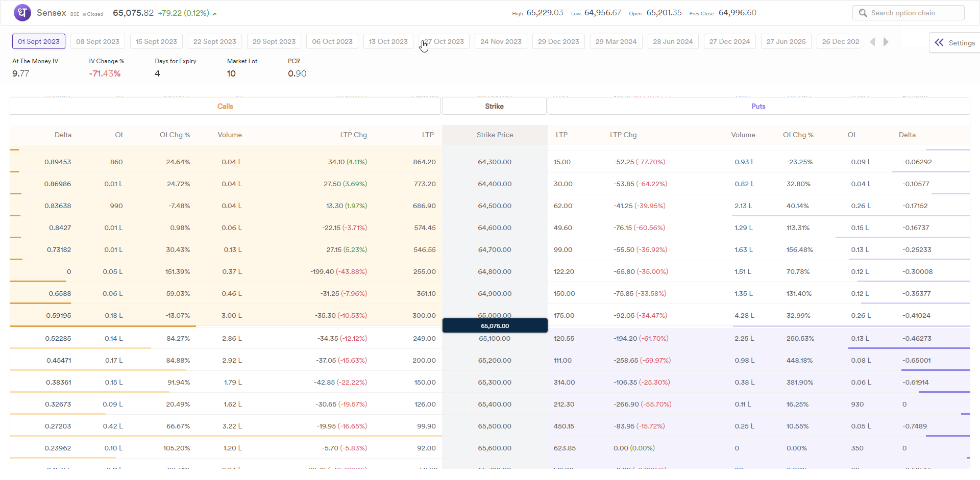Collapse the header with the up caret near price change

[214, 14]
